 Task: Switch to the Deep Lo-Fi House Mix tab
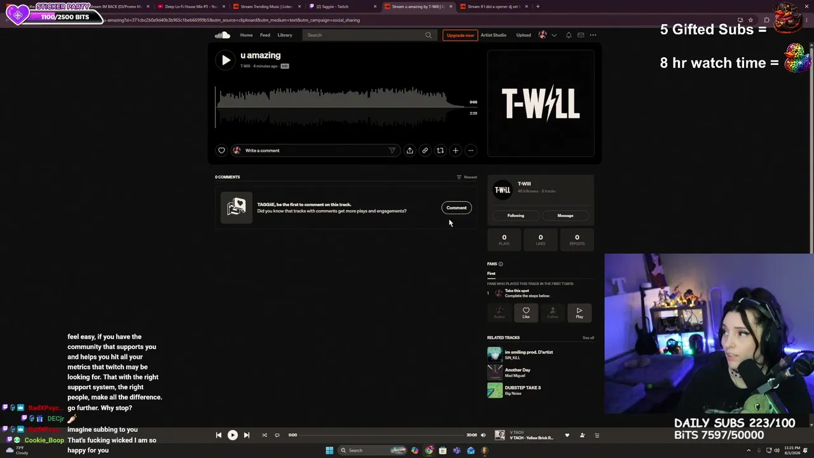(x=191, y=6)
